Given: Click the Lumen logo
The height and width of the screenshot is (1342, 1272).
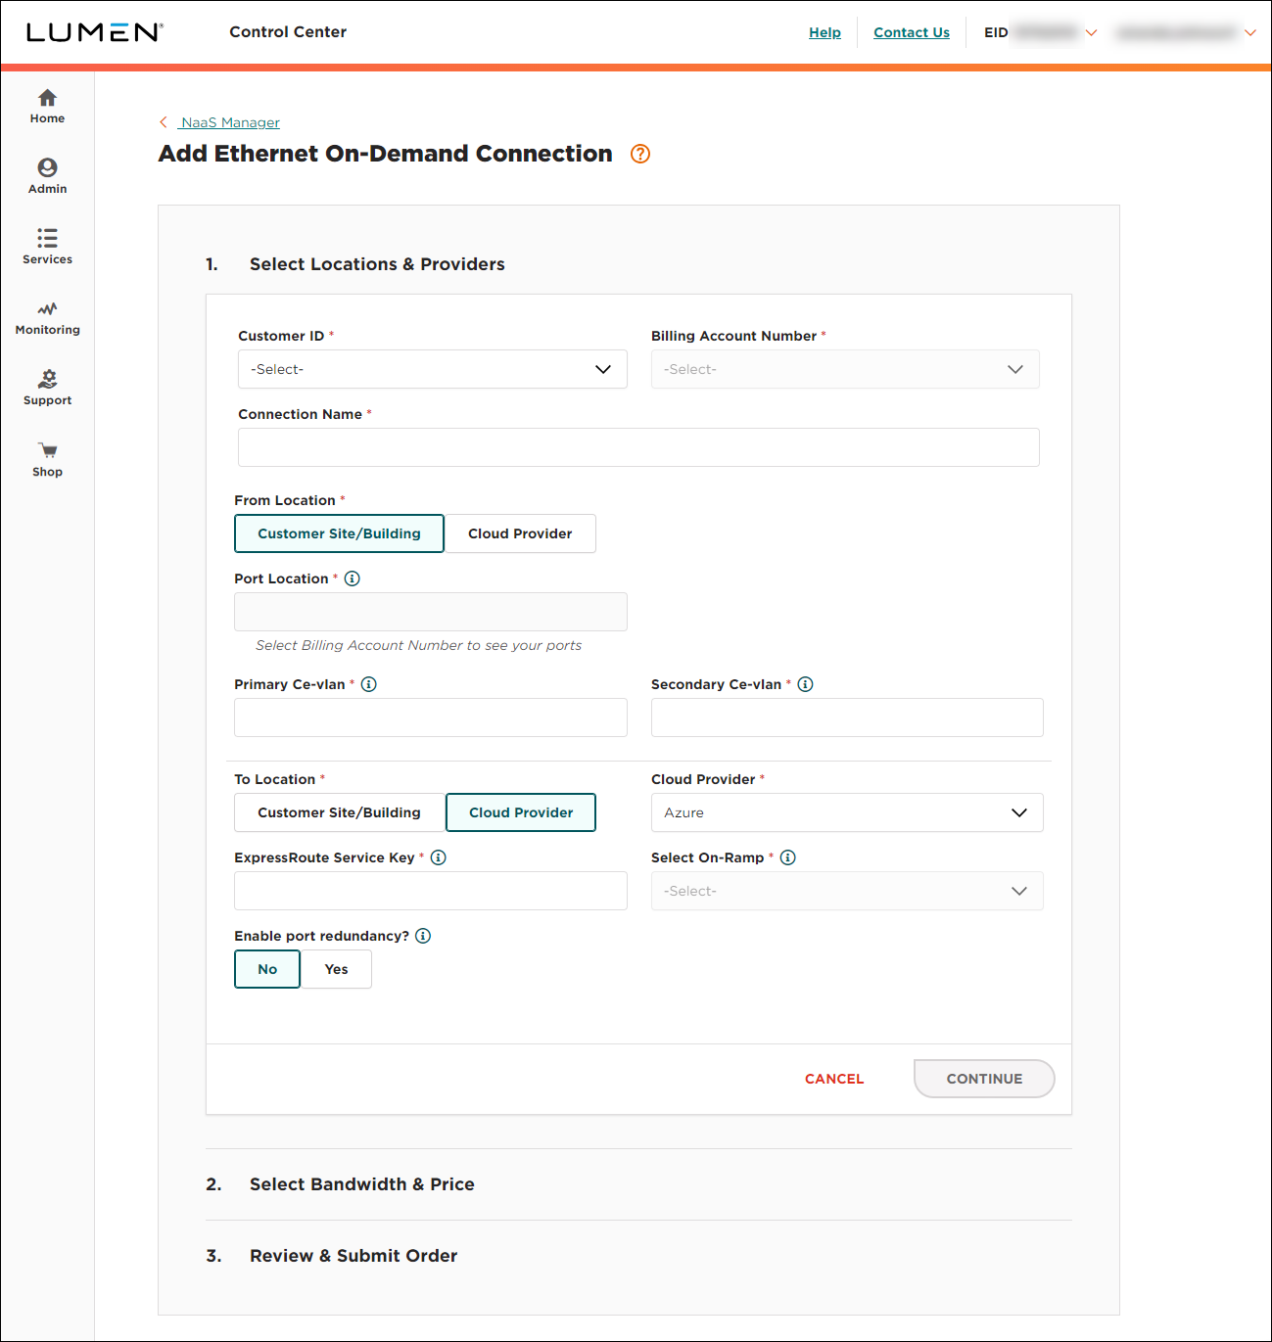Looking at the screenshot, I should coord(94,32).
